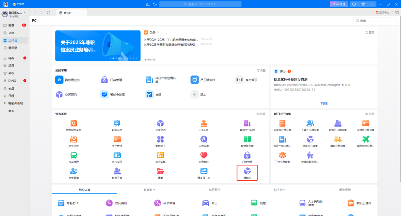Viewport: 401px width, 216px height.
Task: Expand the organization switcher dropdown arrow
Action: [x=25, y=12]
